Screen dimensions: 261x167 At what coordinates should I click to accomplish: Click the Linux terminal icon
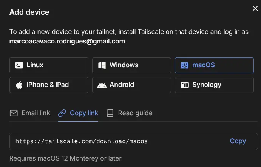pyautogui.click(x=19, y=65)
